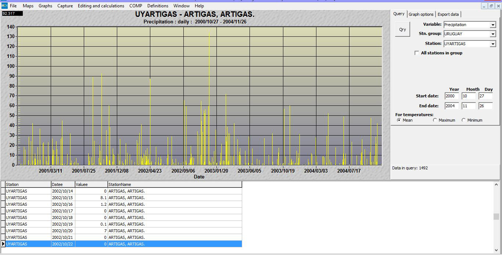Viewport: 502px width, 255px height.
Task: Select the Mean temperature radio button
Action: [399, 120]
